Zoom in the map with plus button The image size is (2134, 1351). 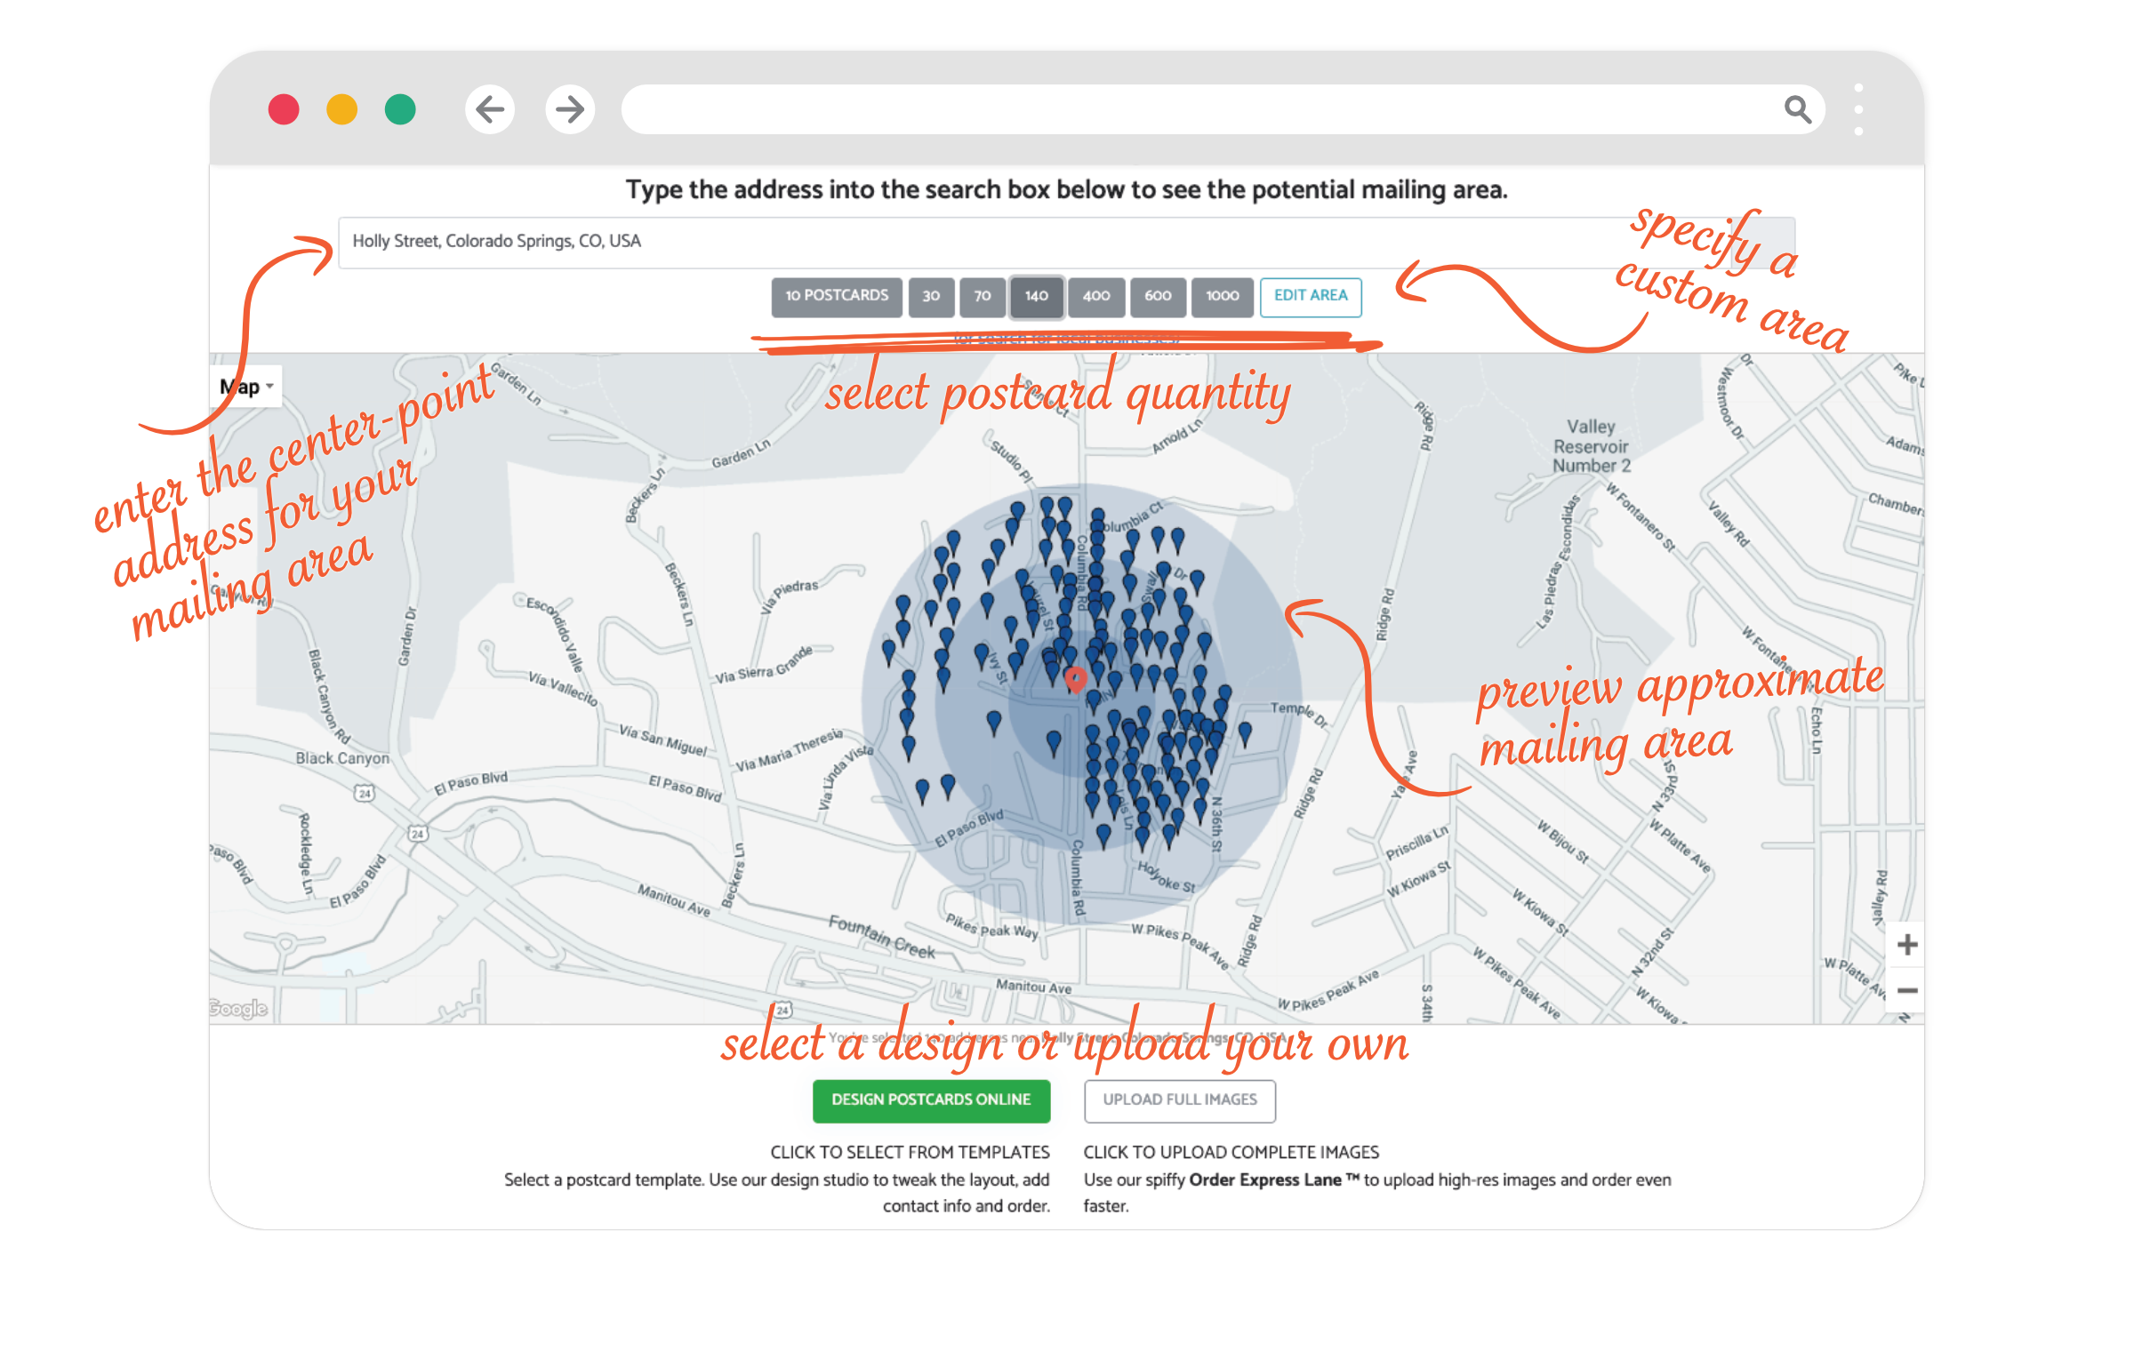coord(1906,944)
